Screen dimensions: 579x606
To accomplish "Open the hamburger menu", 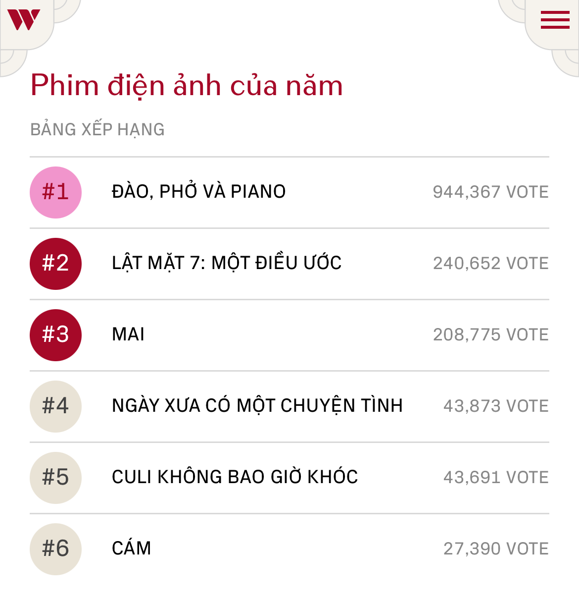I will (555, 20).
